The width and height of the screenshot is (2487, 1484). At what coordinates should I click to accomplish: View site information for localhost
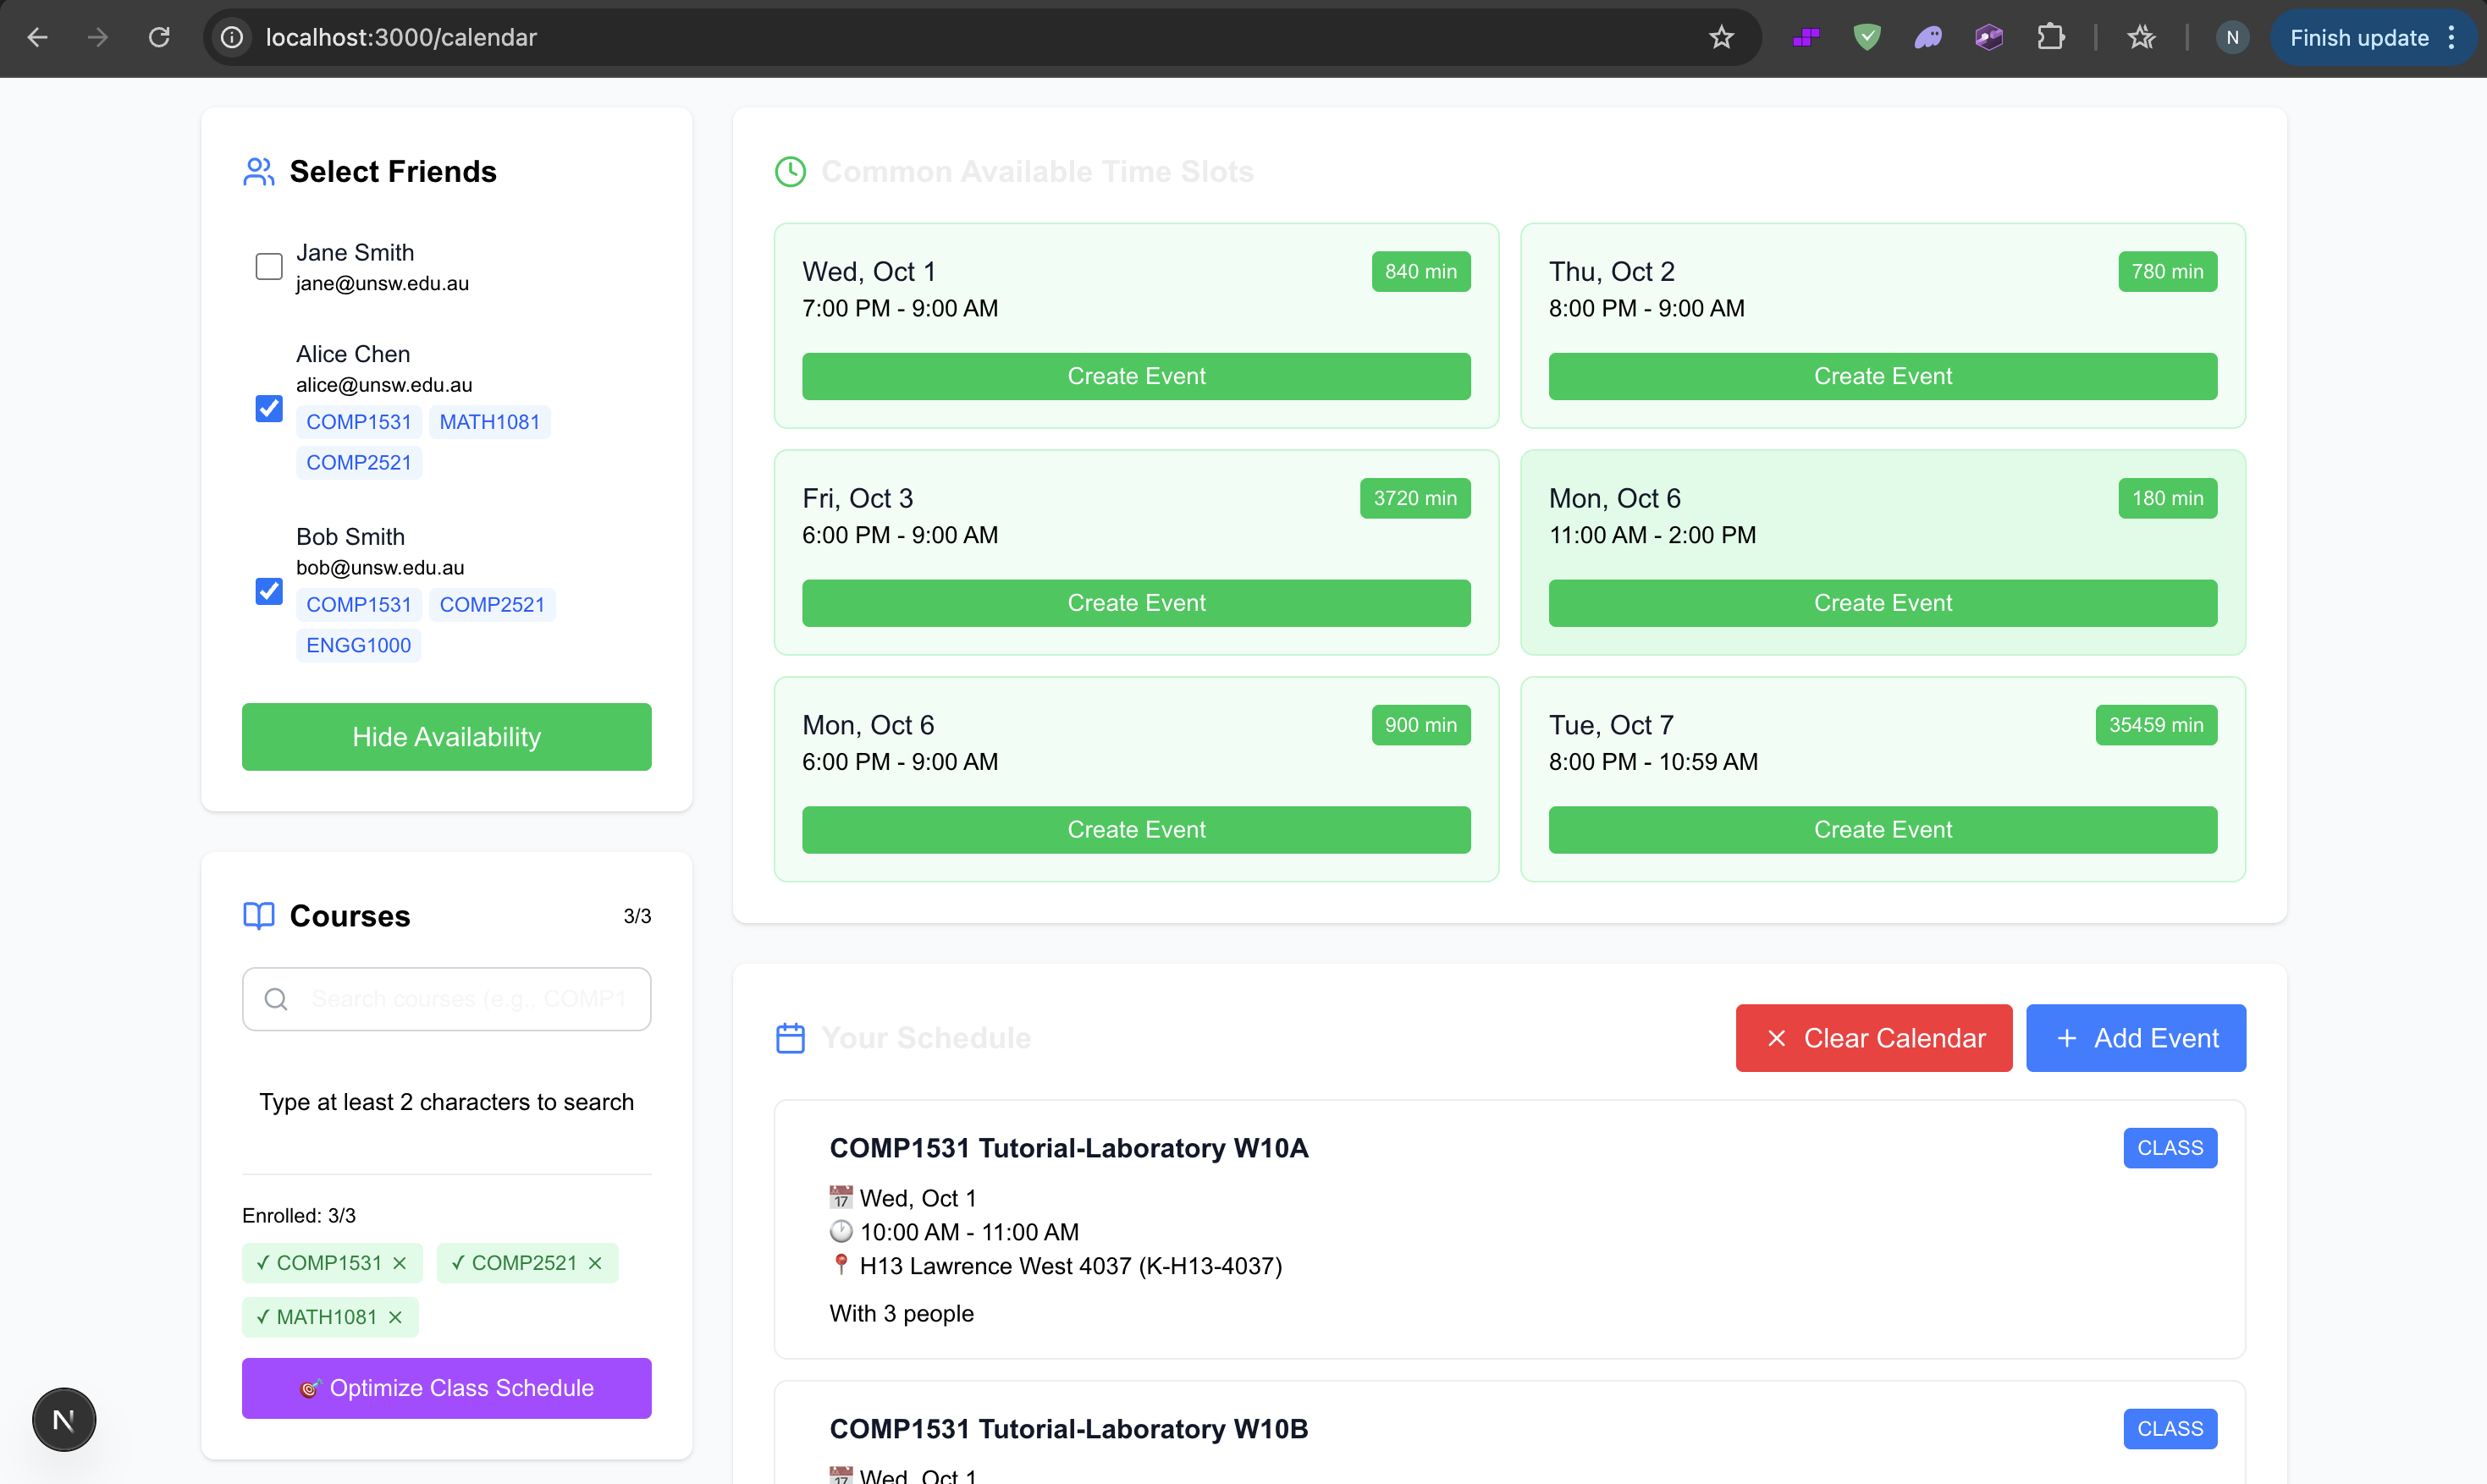pyautogui.click(x=232, y=38)
